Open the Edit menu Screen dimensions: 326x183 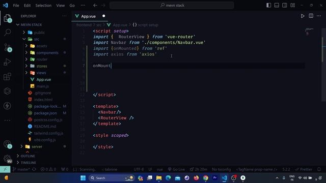click(x=27, y=6)
